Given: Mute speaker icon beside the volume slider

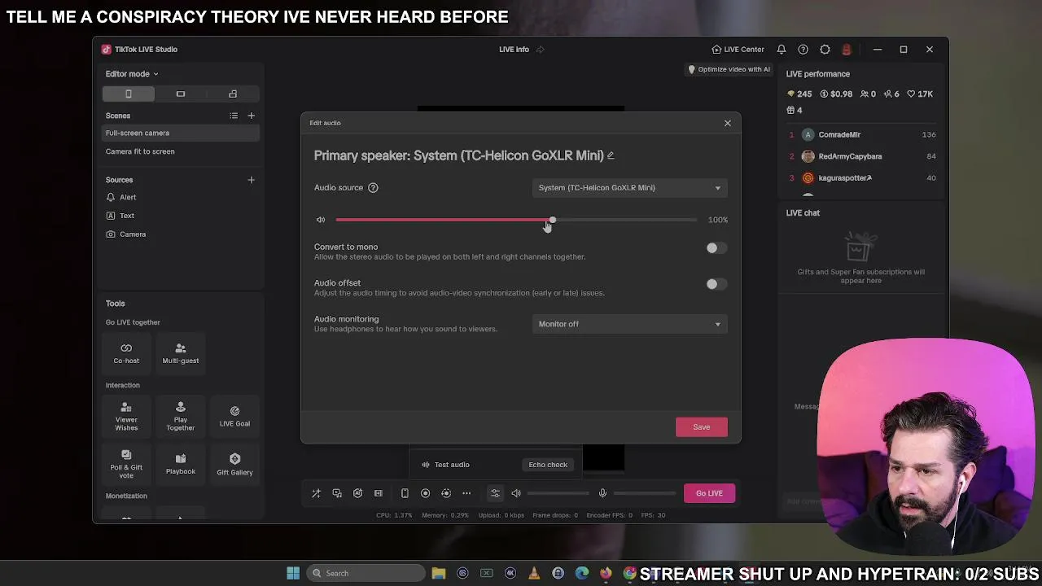Looking at the screenshot, I should click(x=321, y=220).
